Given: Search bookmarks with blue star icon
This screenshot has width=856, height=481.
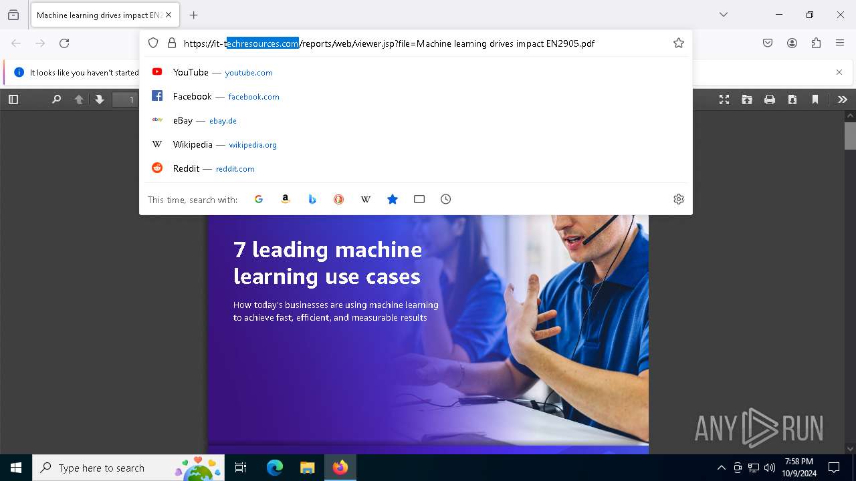Looking at the screenshot, I should point(393,199).
